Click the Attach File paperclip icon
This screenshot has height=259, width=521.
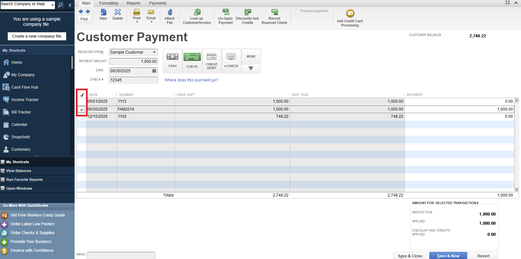click(169, 13)
